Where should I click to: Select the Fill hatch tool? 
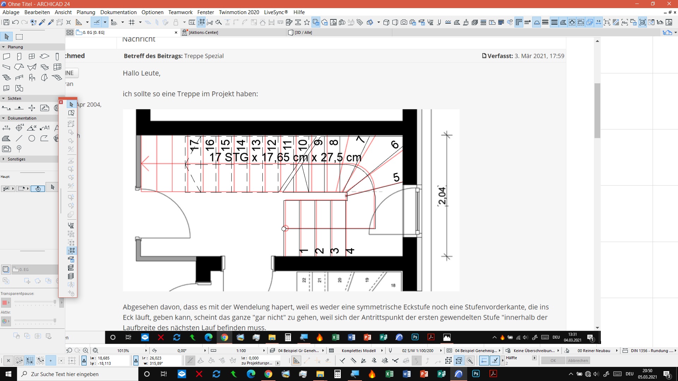coord(6,138)
